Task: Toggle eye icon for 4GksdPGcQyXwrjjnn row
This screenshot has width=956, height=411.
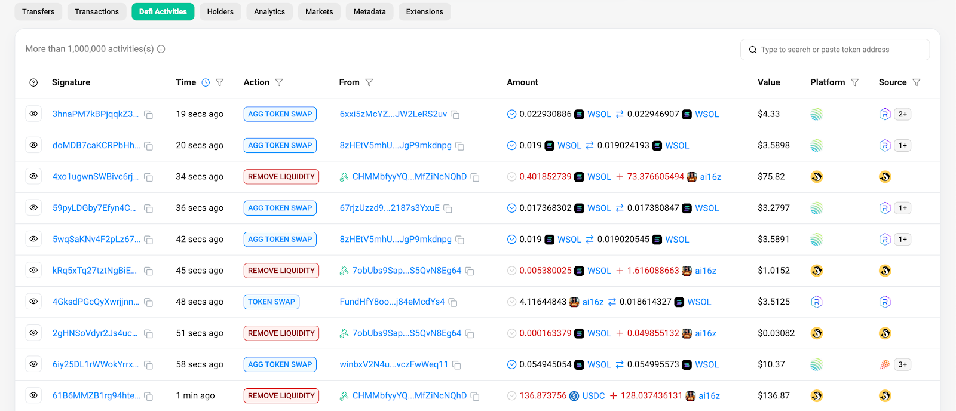Action: pyautogui.click(x=33, y=302)
